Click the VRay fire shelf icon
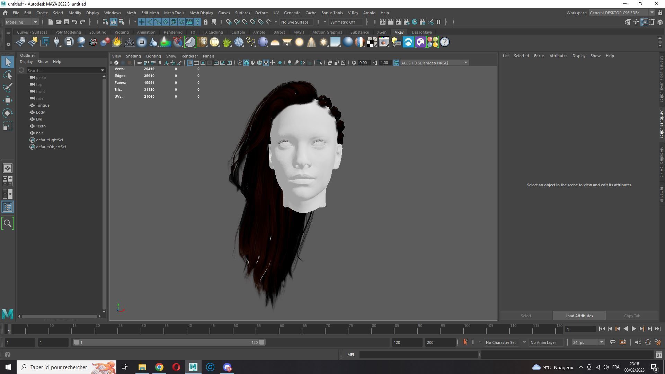The width and height of the screenshot is (665, 374). [x=117, y=42]
